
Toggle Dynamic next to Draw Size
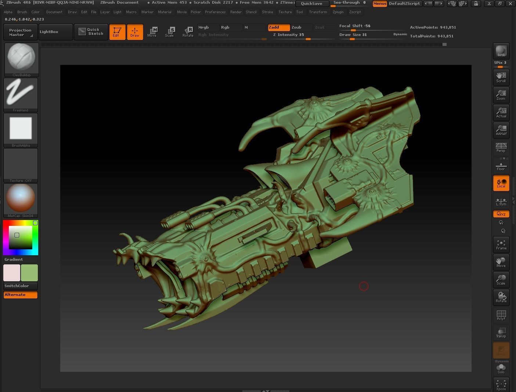(400, 34)
